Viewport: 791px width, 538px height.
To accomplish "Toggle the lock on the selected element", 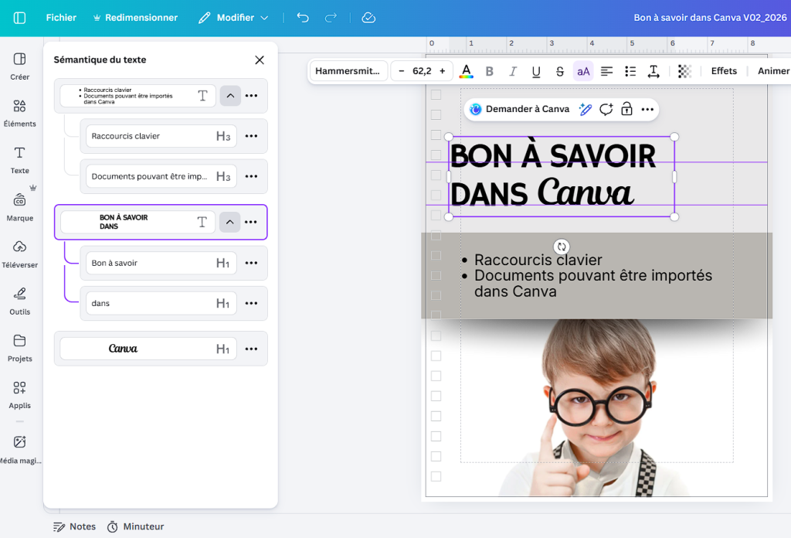I will [626, 110].
